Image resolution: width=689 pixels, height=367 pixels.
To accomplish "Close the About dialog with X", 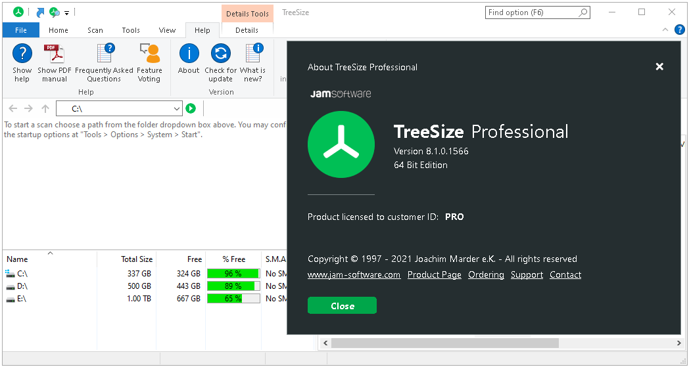I will (659, 67).
